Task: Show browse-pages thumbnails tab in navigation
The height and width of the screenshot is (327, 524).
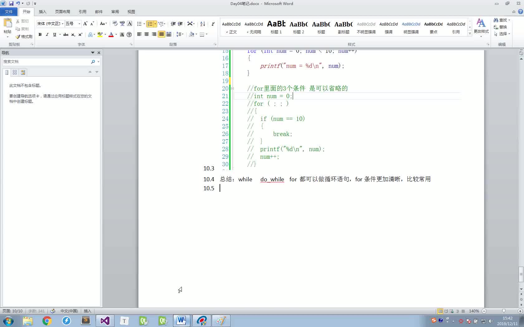Action: pyautogui.click(x=15, y=72)
